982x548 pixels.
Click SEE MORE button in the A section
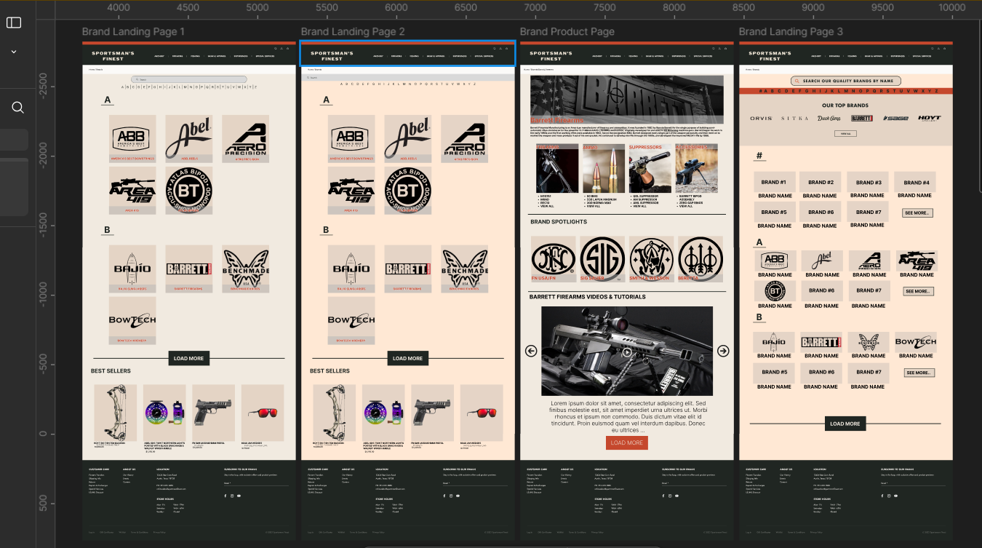pyautogui.click(x=919, y=291)
